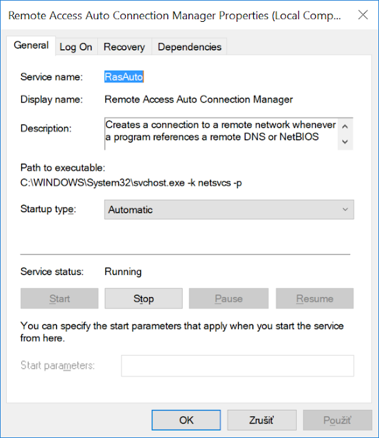Click the Start parameters input field
379x438 pixels.
(x=237, y=366)
